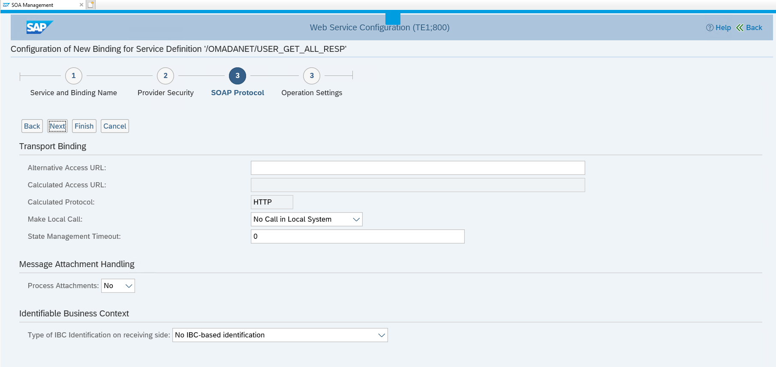Image resolution: width=776 pixels, height=367 pixels.
Task: Open the Make Local Call dropdown
Action: pos(307,219)
